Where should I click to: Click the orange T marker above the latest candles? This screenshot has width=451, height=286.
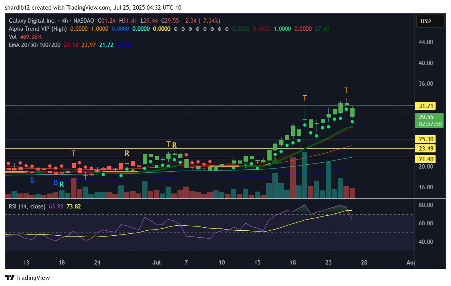click(346, 91)
